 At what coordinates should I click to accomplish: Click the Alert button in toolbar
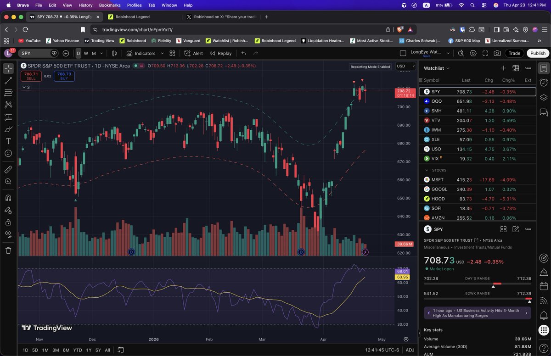coord(194,53)
